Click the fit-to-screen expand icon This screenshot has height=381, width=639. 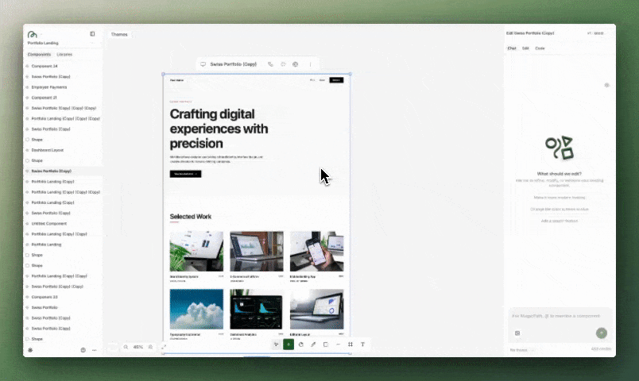coord(164,347)
